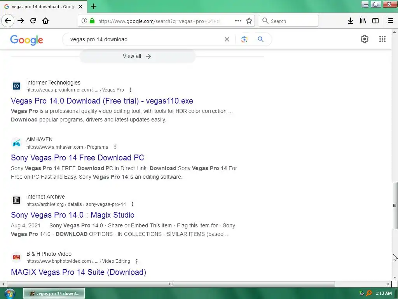Screen dimensions: 398x299
Task: Click the vertical scrollbar thumb
Action: click(395, 206)
